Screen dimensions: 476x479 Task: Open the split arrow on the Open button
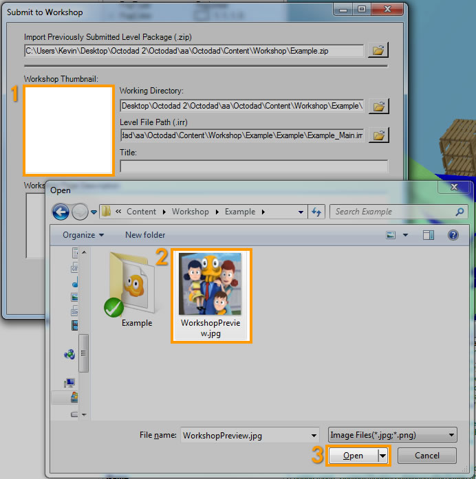pos(382,456)
